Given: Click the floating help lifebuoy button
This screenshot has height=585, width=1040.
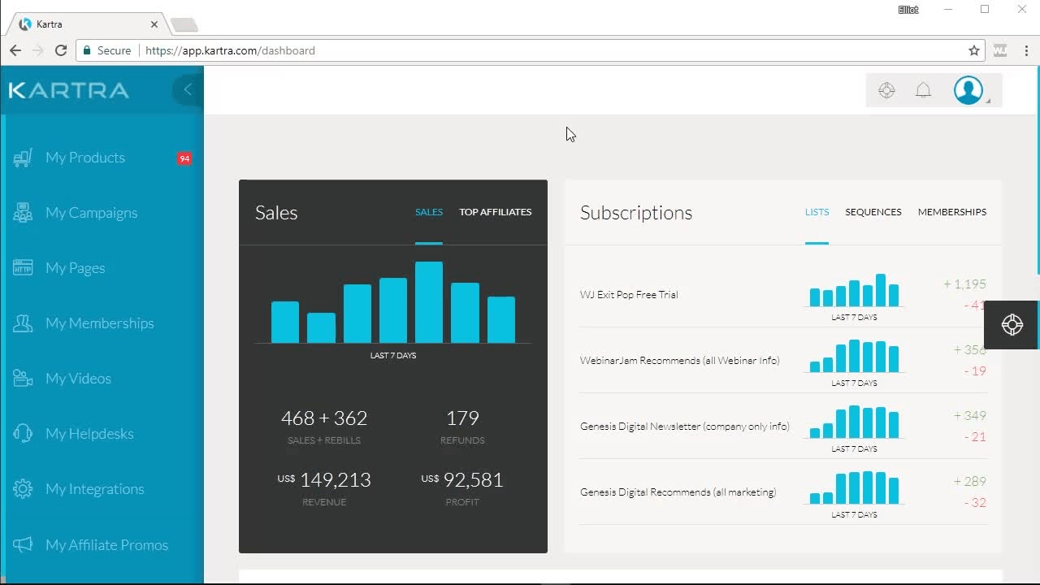Looking at the screenshot, I should [1012, 325].
